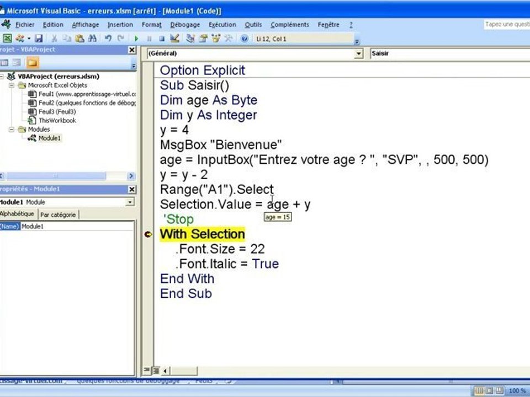Viewport: 530px width, 397px height.
Task: Undo the last action
Action: point(108,39)
